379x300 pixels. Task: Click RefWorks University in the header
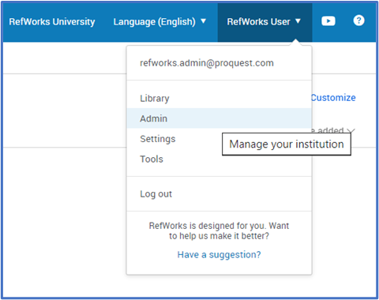[52, 21]
